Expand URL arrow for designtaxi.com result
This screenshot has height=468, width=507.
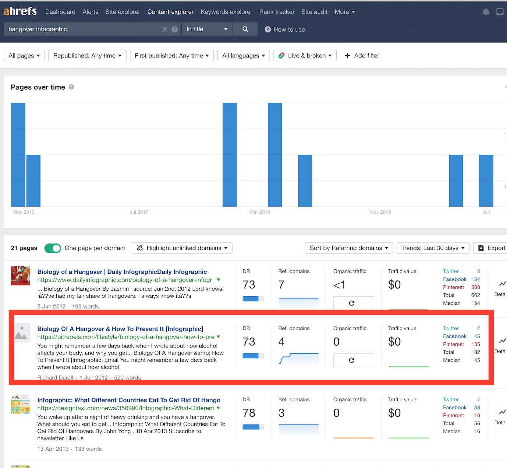tap(219, 408)
